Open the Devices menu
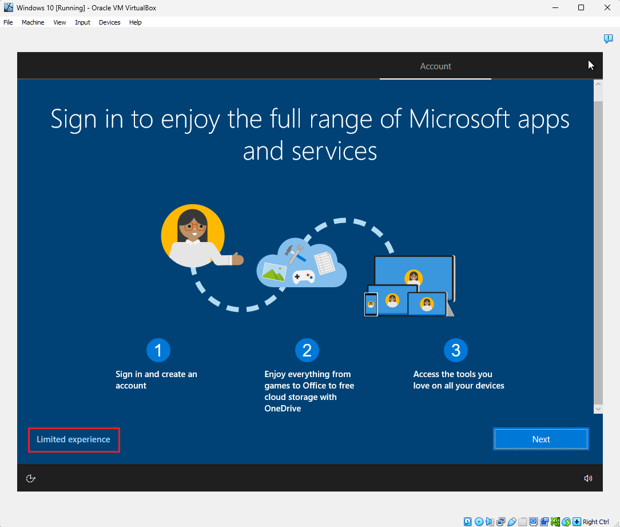The width and height of the screenshot is (620, 527). [x=109, y=22]
